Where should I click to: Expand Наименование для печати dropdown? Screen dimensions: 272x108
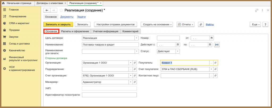tap(137, 51)
